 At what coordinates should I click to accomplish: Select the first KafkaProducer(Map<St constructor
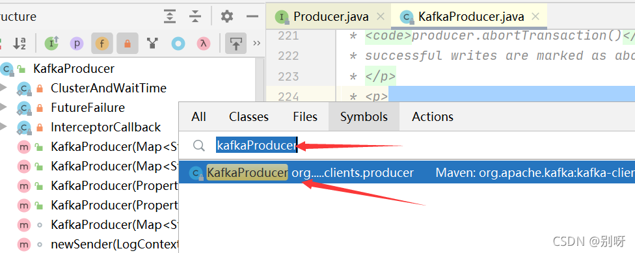point(115,146)
